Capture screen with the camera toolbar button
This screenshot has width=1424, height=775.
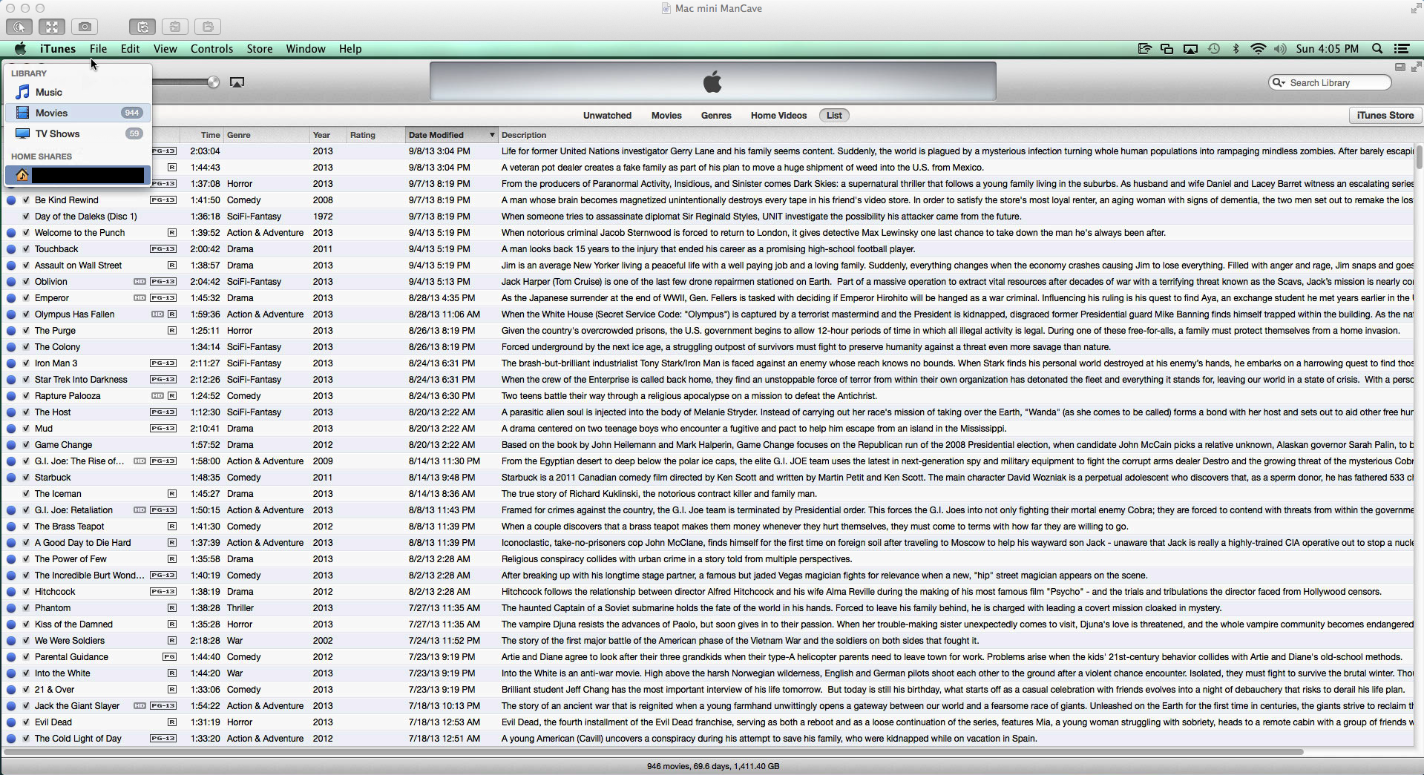pos(85,27)
